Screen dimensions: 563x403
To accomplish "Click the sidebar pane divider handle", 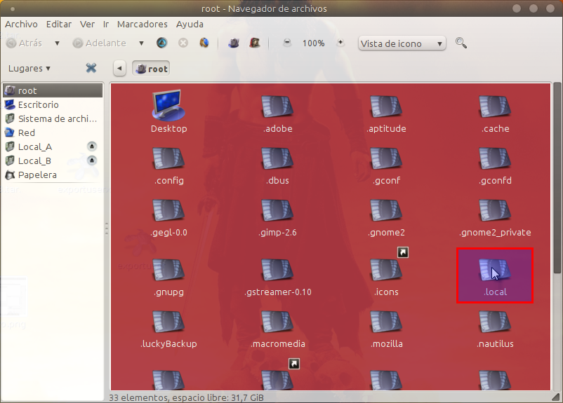I will tap(107, 228).
